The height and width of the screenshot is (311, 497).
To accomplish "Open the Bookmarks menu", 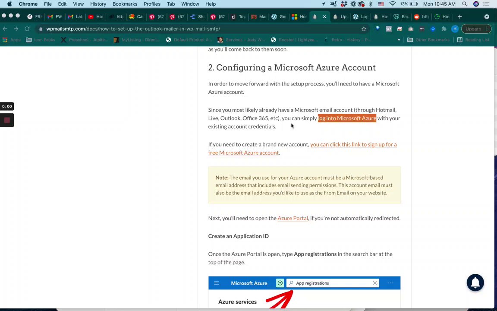I will (x=125, y=4).
